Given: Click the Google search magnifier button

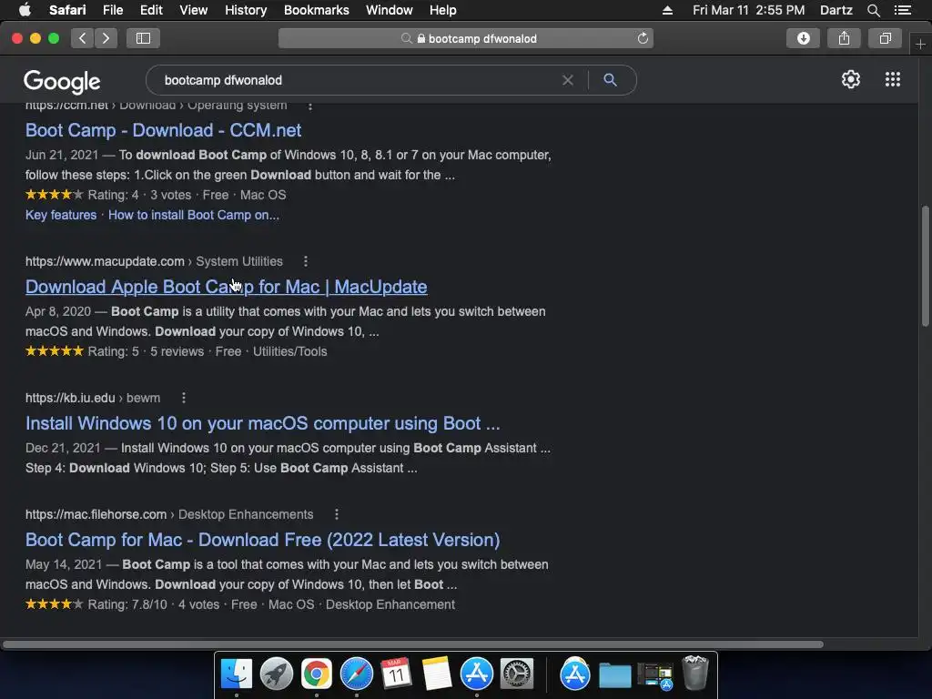Looking at the screenshot, I should (x=610, y=80).
